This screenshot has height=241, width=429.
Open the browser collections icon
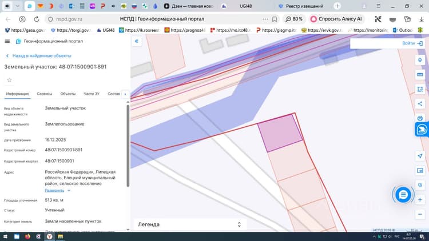point(407,19)
